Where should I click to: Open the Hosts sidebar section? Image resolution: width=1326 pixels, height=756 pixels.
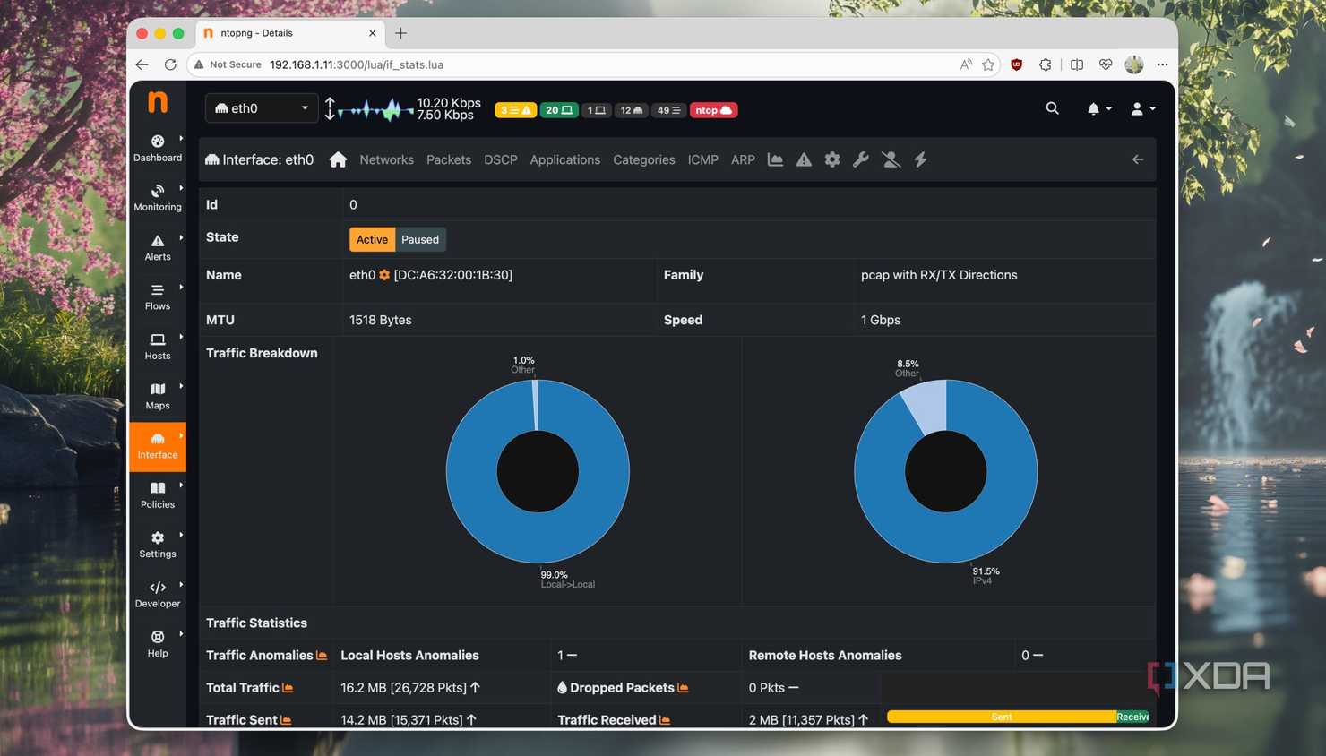[x=158, y=347]
